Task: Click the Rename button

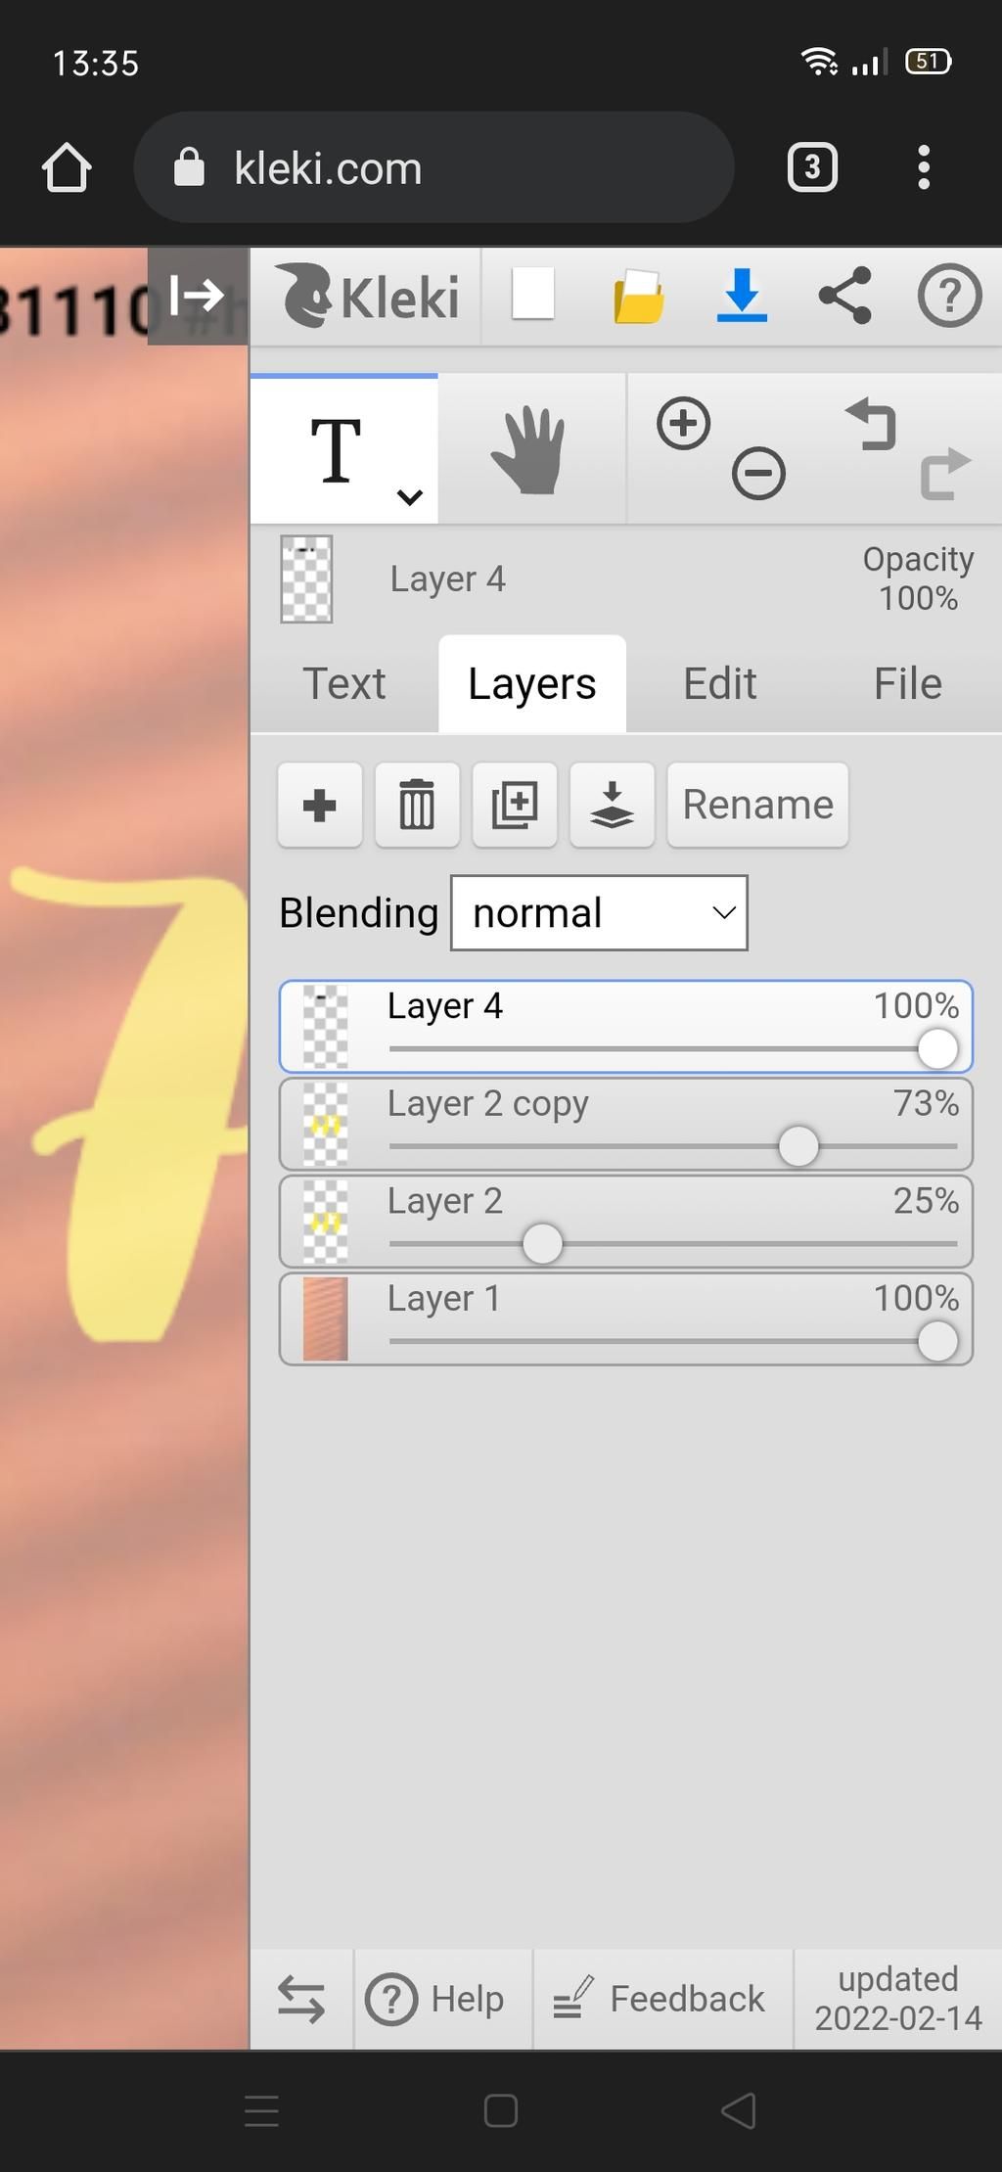Action: tap(757, 806)
